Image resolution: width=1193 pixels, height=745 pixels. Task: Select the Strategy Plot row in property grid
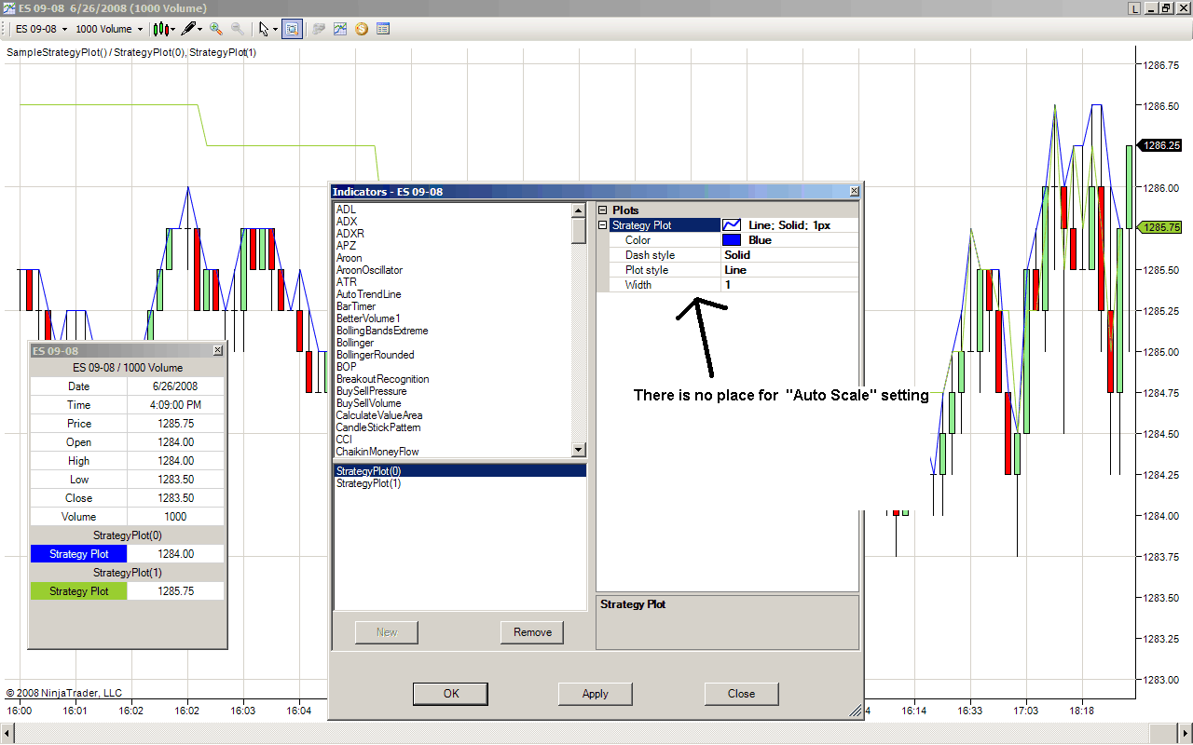point(665,225)
